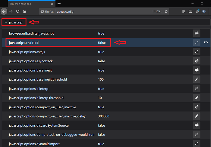Select the Tùy chọn nâng cao tab
Screen dimensions: 211x147
coord(32,4)
